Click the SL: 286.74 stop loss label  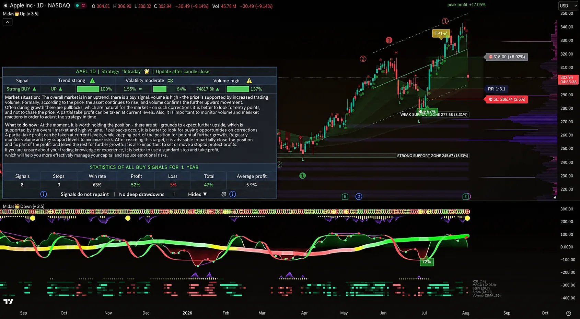[507, 99]
